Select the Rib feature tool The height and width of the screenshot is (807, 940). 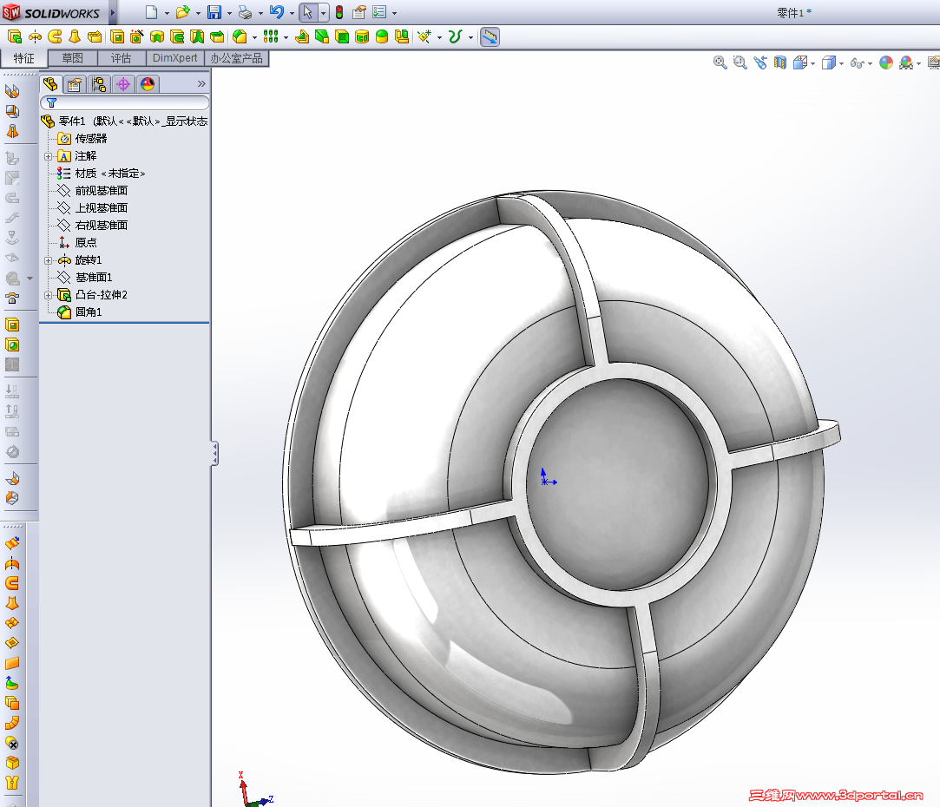[302, 37]
